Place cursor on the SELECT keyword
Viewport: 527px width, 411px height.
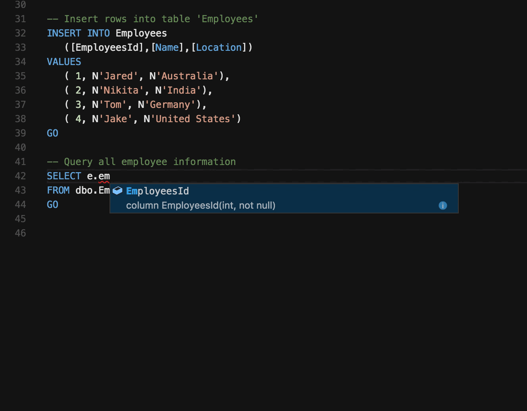point(63,176)
